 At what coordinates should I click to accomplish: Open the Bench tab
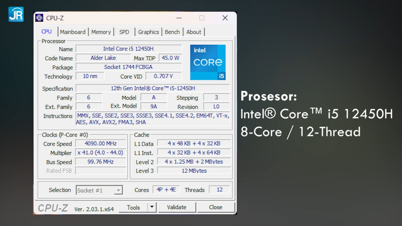[172, 32]
